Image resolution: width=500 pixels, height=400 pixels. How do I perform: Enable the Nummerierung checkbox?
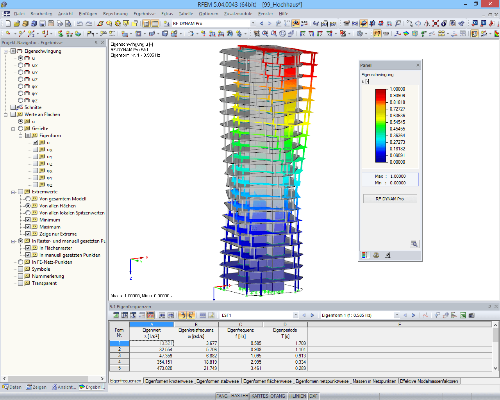click(21, 276)
